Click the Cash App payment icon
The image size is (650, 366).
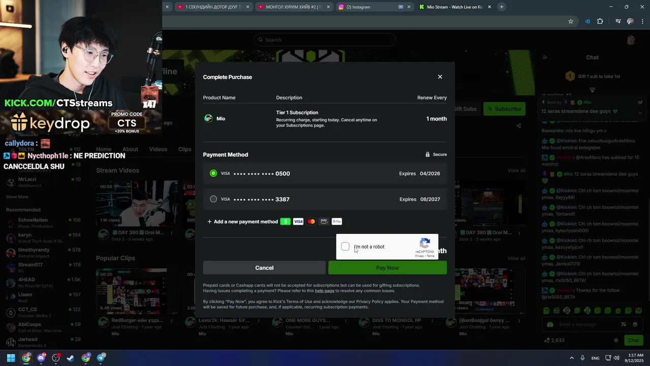tap(285, 222)
